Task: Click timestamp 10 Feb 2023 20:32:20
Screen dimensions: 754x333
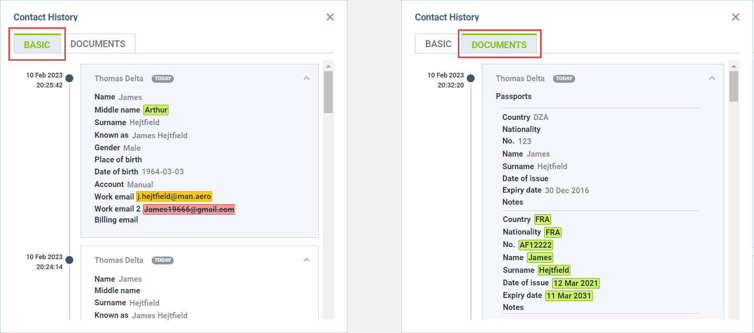Action: [x=446, y=80]
